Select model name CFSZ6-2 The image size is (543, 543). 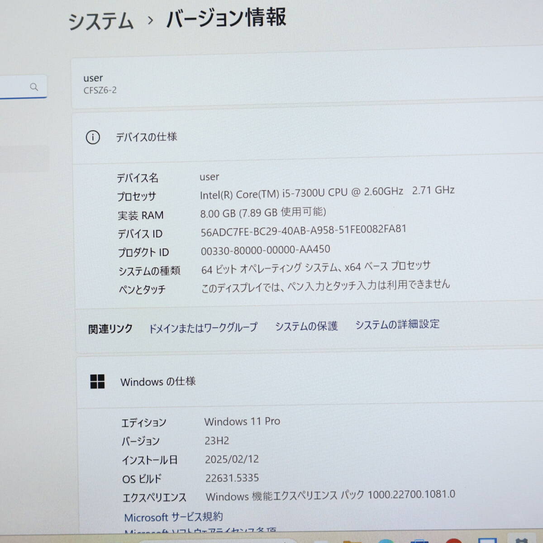[x=100, y=90]
